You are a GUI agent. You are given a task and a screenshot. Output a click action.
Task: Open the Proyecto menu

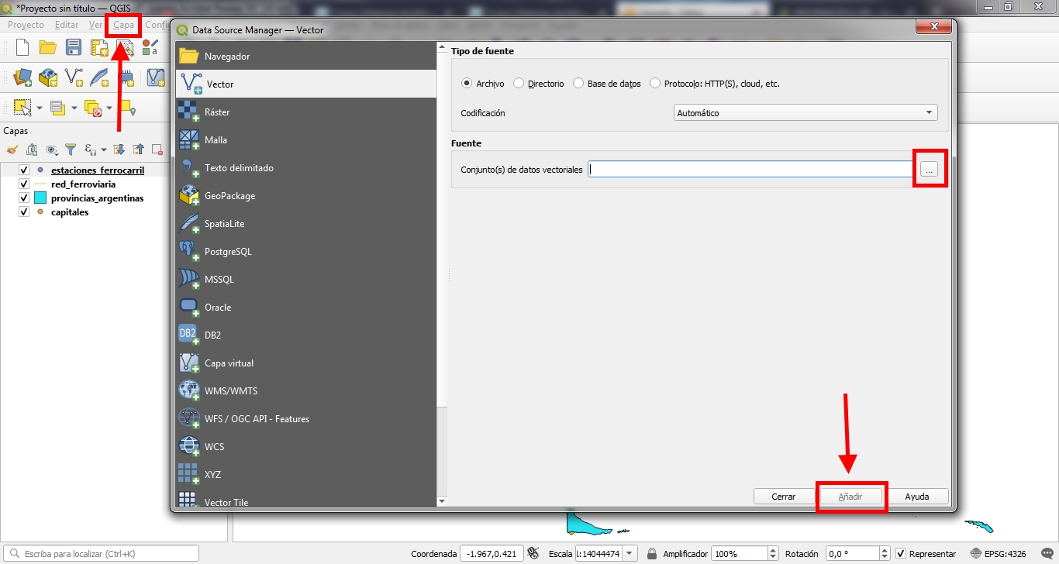click(26, 25)
